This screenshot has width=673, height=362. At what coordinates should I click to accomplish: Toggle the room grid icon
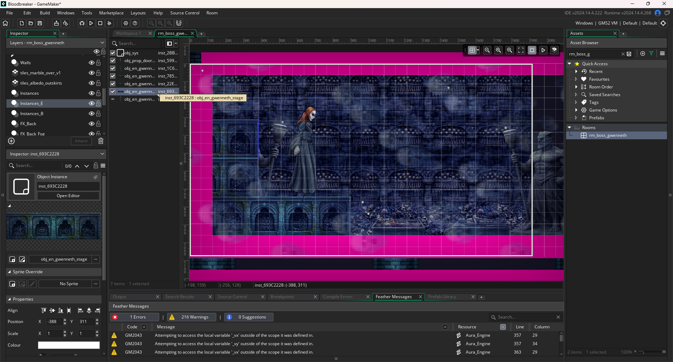tap(472, 50)
